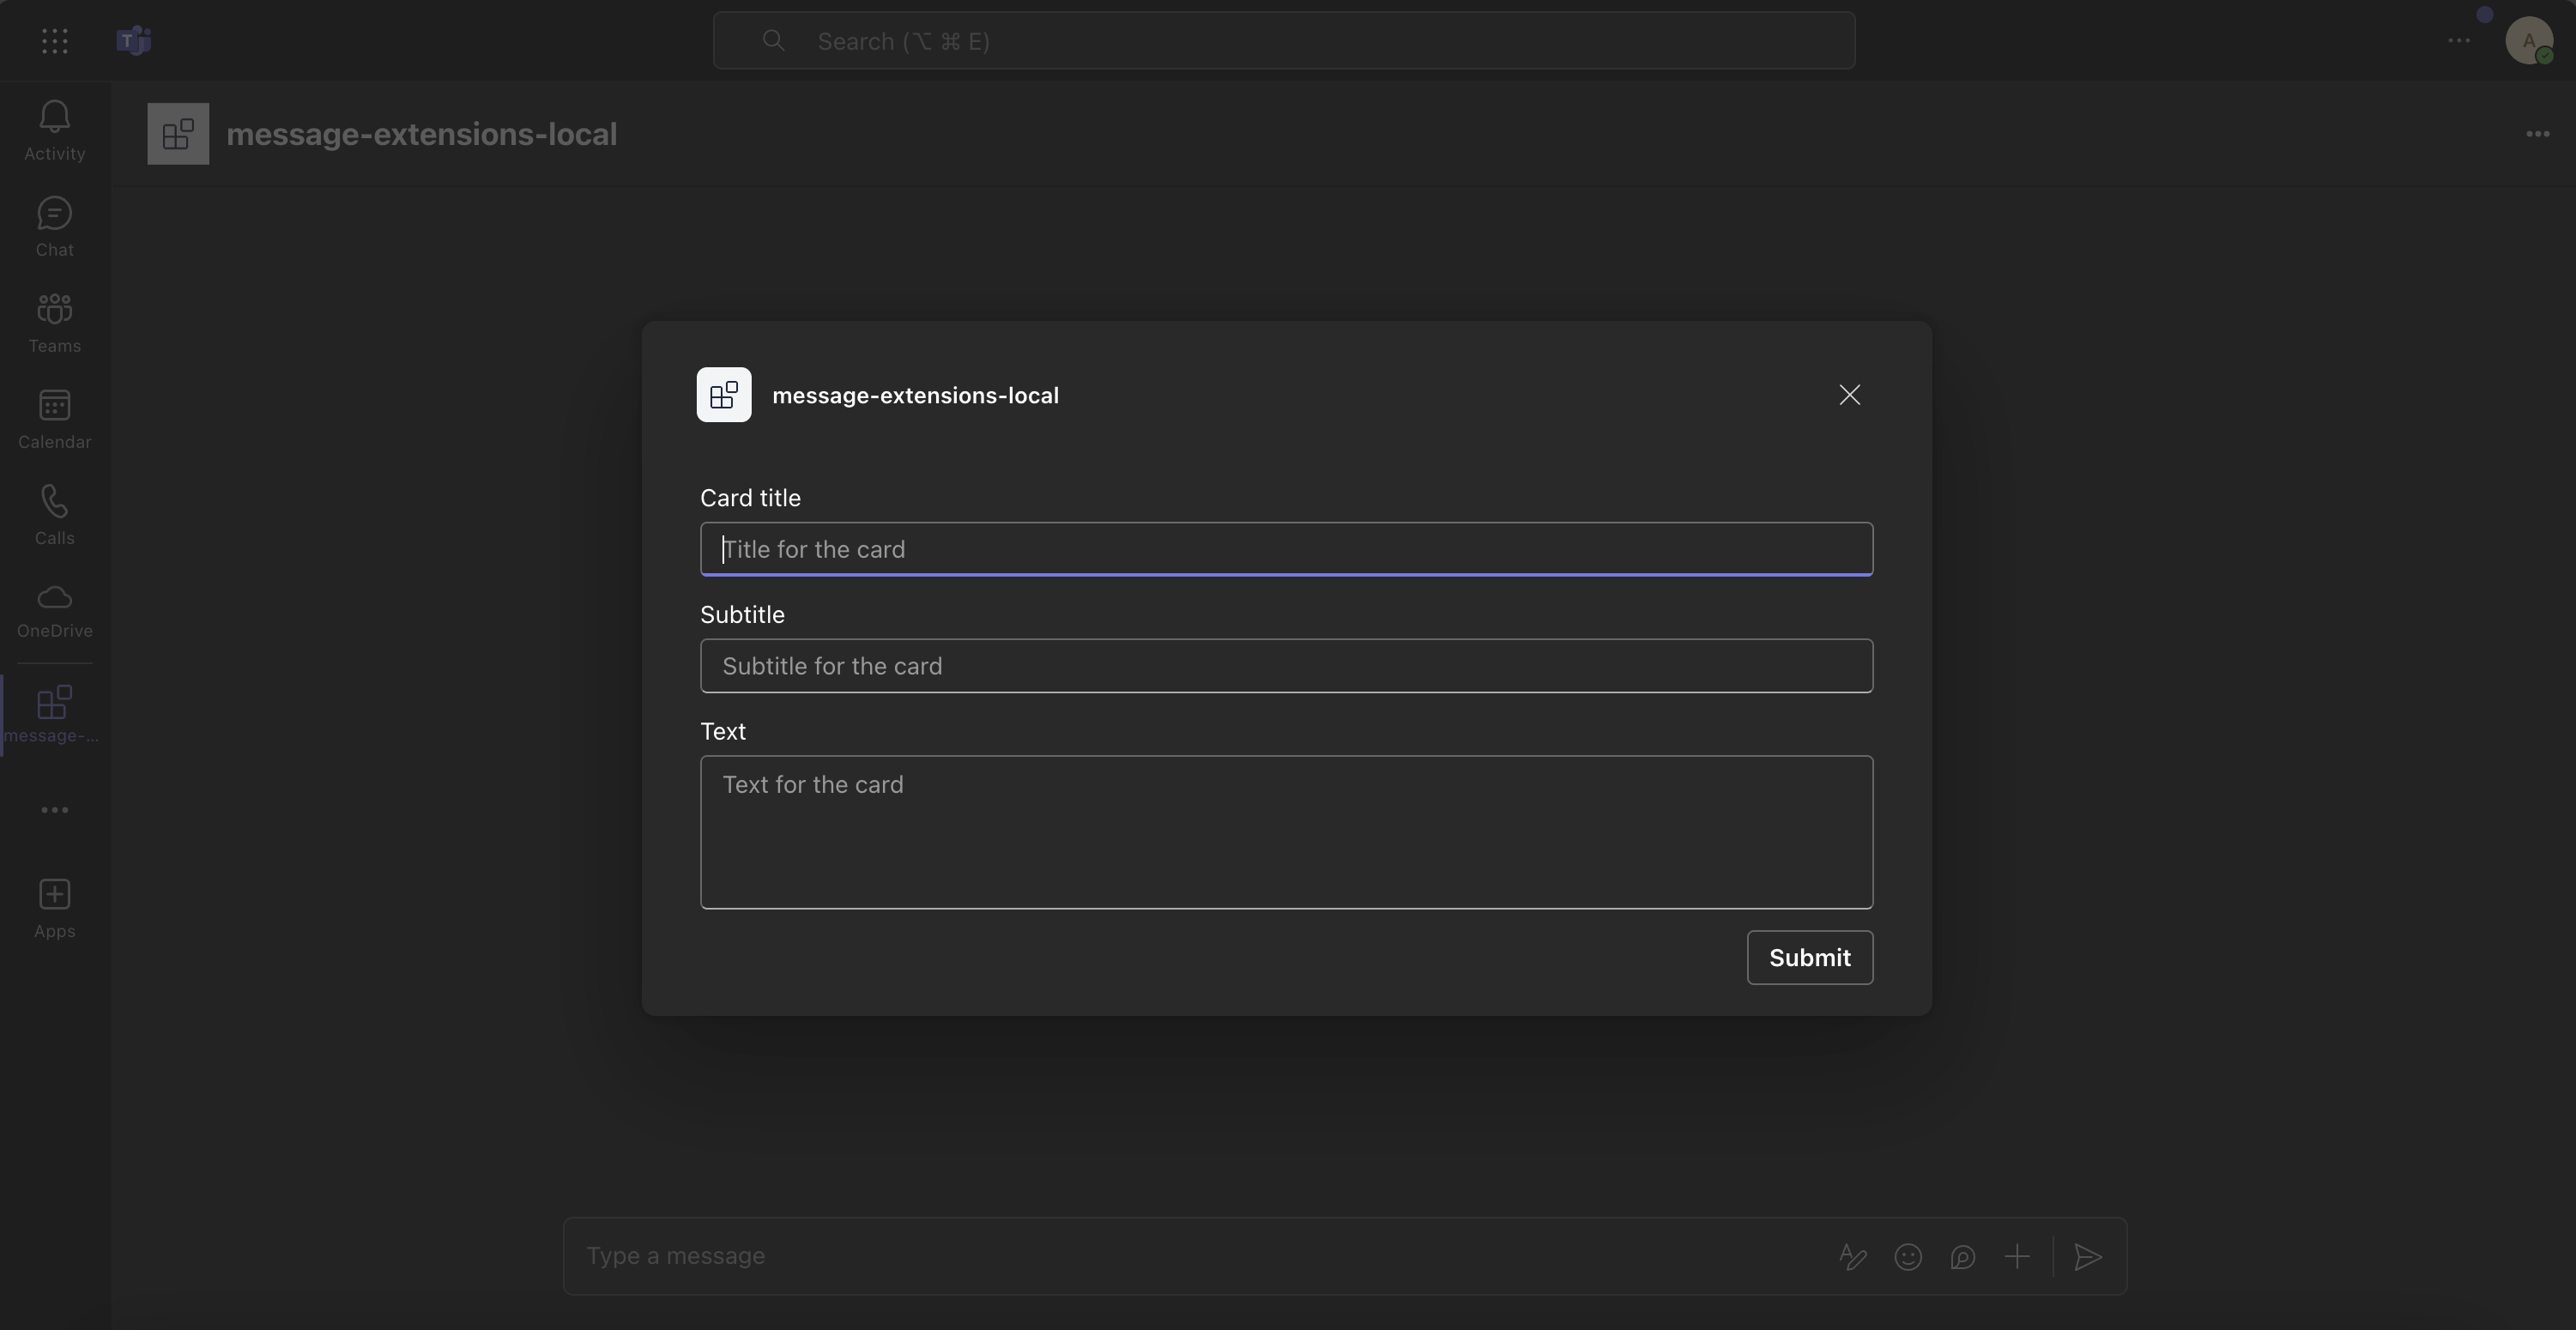This screenshot has height=1330, width=2576.
Task: Open the Calls section
Action: click(x=54, y=513)
